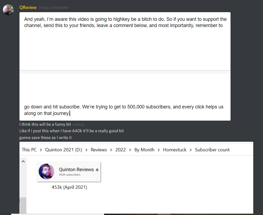Click the Quinton Reviews channel avatar picture
This screenshot has height=215, width=263.
tap(47, 171)
